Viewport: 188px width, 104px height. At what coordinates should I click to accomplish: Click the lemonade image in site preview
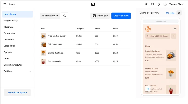(x=171, y=89)
